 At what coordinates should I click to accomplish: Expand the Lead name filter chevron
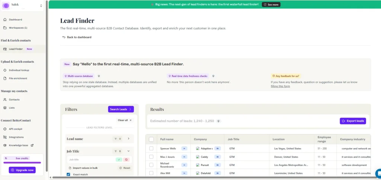[x=128, y=139]
